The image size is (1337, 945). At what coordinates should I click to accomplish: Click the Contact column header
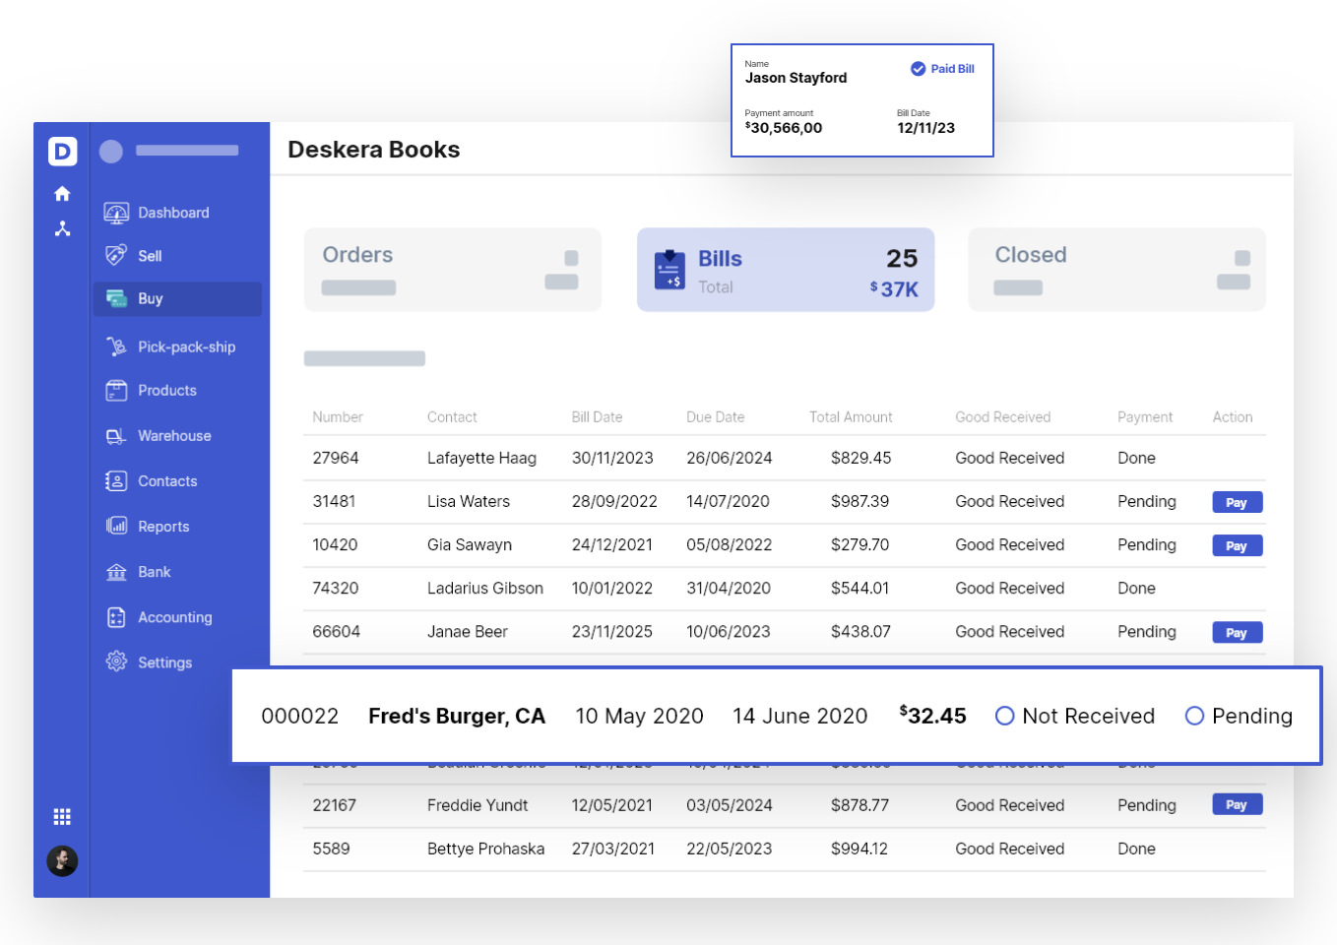click(452, 417)
